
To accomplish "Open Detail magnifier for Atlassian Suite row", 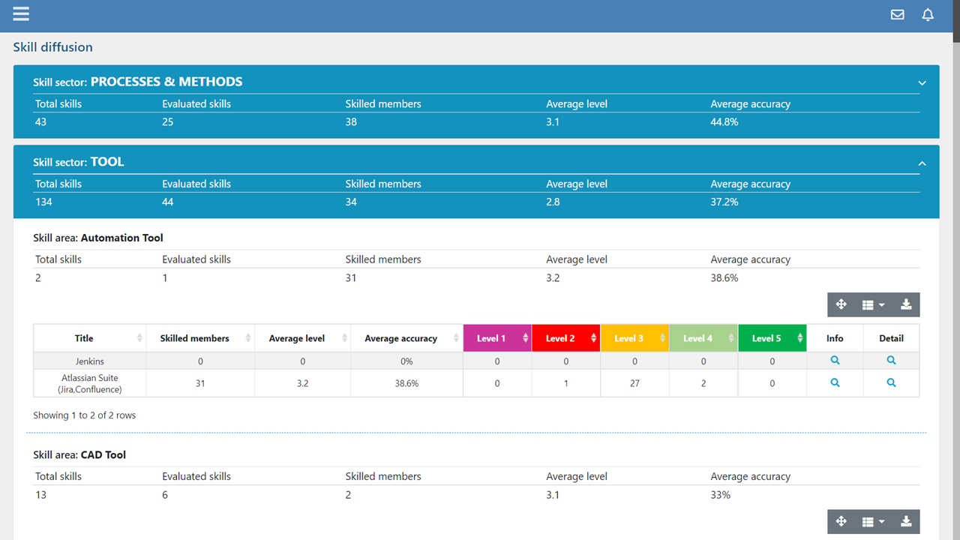I will (891, 383).
